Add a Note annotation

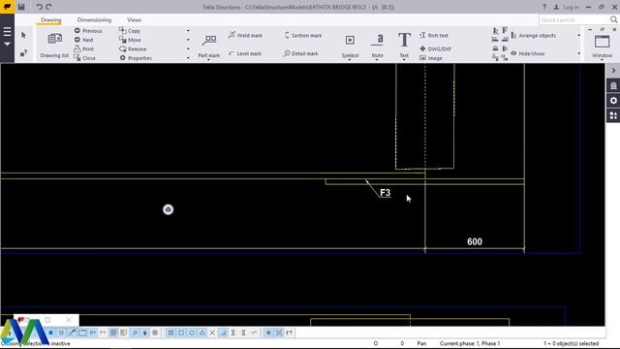click(377, 46)
